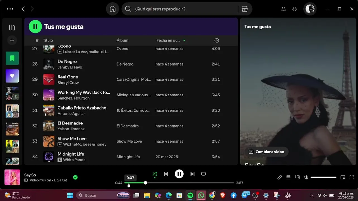
Task: Open the Browse icon in the search bar
Action: pyautogui.click(x=245, y=9)
